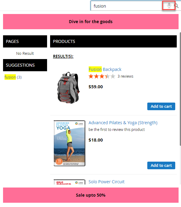Click the magnifying glass search icon
The width and height of the screenshot is (181, 207).
point(176,6)
